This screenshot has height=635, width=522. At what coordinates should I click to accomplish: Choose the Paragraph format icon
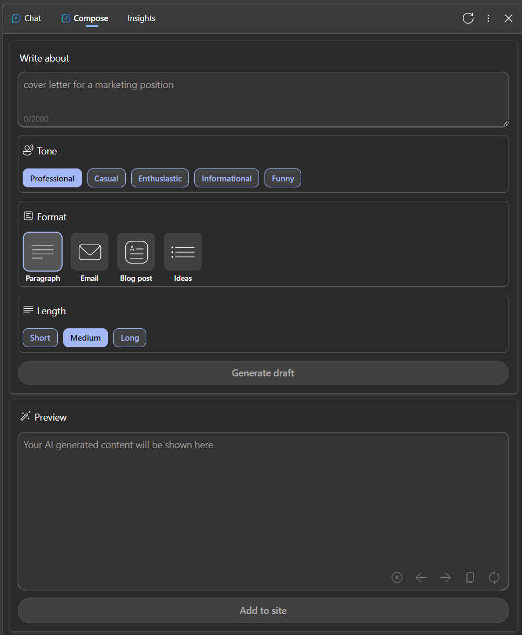click(x=43, y=252)
